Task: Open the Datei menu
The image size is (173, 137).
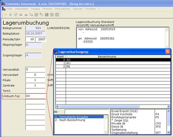Action: (9, 9)
